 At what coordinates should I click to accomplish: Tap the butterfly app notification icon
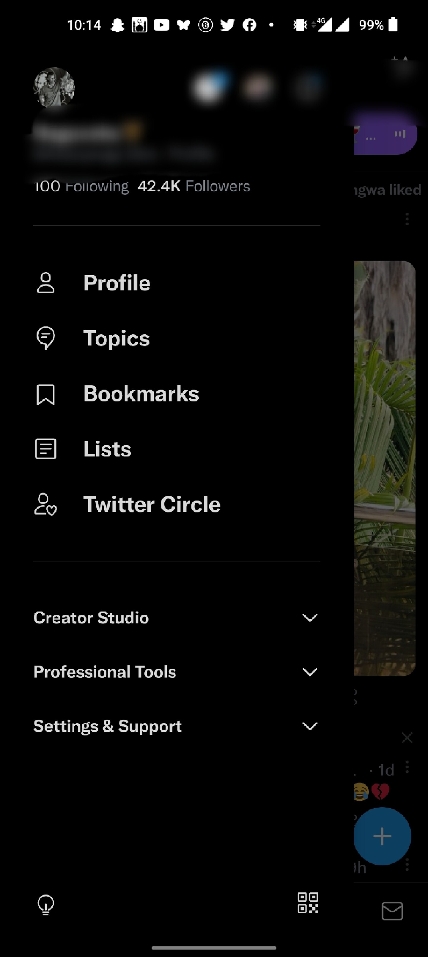[183, 25]
